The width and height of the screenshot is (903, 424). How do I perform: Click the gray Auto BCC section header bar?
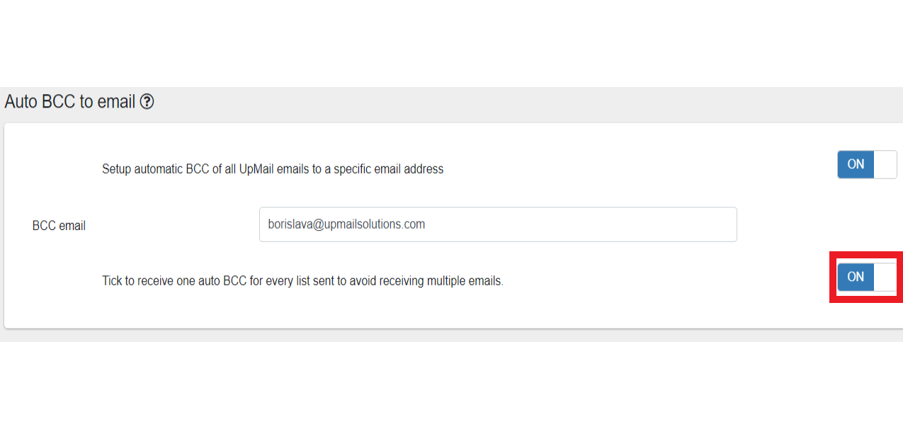496,103
